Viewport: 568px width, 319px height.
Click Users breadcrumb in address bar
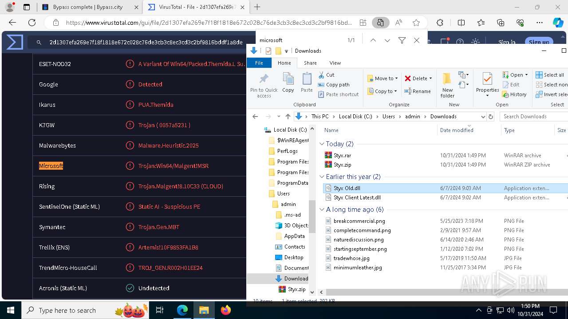[x=388, y=117]
